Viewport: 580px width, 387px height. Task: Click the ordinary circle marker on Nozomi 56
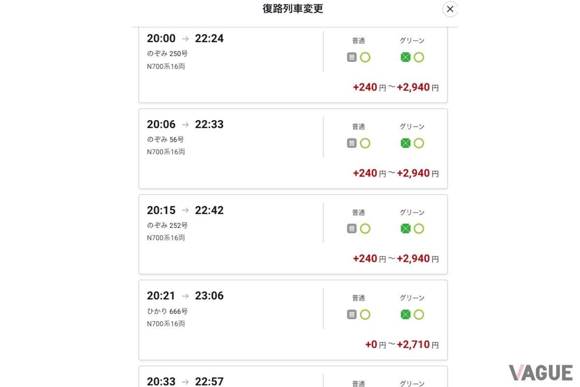pos(365,143)
